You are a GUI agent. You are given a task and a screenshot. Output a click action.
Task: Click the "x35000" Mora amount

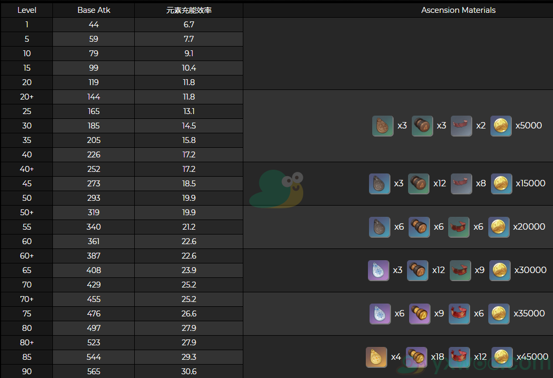(529, 314)
